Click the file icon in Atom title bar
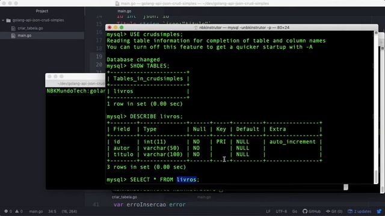385x216 pixels. (x=117, y=4)
